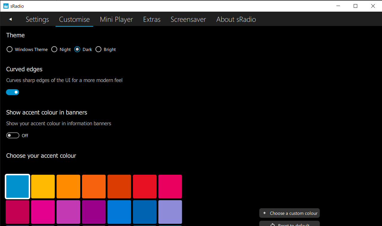Maximize the sRadio window

coord(355,6)
